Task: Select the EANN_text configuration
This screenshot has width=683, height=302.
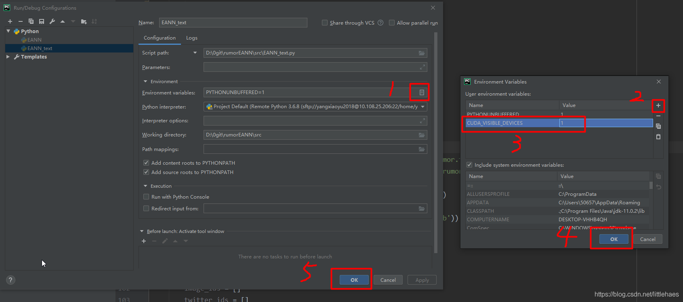Action: pyautogui.click(x=69, y=48)
